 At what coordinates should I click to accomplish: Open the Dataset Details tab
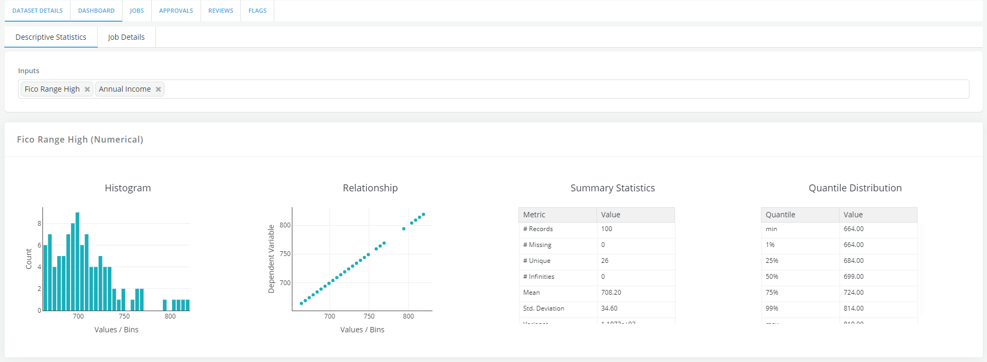[37, 11]
